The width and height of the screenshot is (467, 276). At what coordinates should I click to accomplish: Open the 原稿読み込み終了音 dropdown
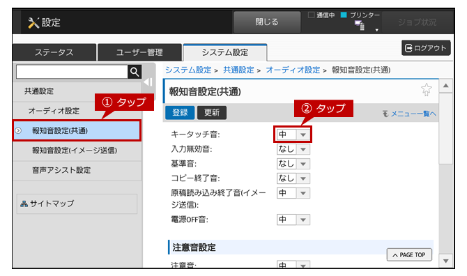[293, 193]
